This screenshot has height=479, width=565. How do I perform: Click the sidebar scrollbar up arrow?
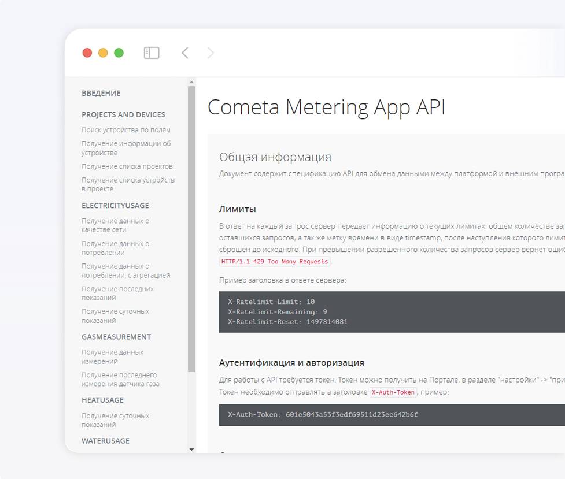click(191, 83)
